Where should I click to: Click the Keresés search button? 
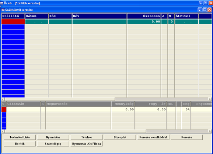tap(186, 137)
